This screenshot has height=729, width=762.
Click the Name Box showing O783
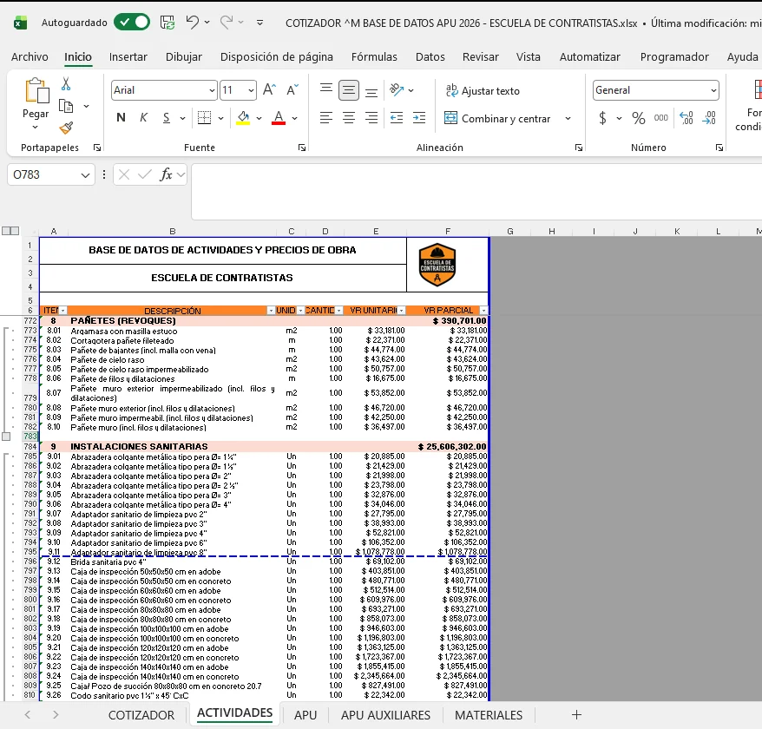[51, 174]
